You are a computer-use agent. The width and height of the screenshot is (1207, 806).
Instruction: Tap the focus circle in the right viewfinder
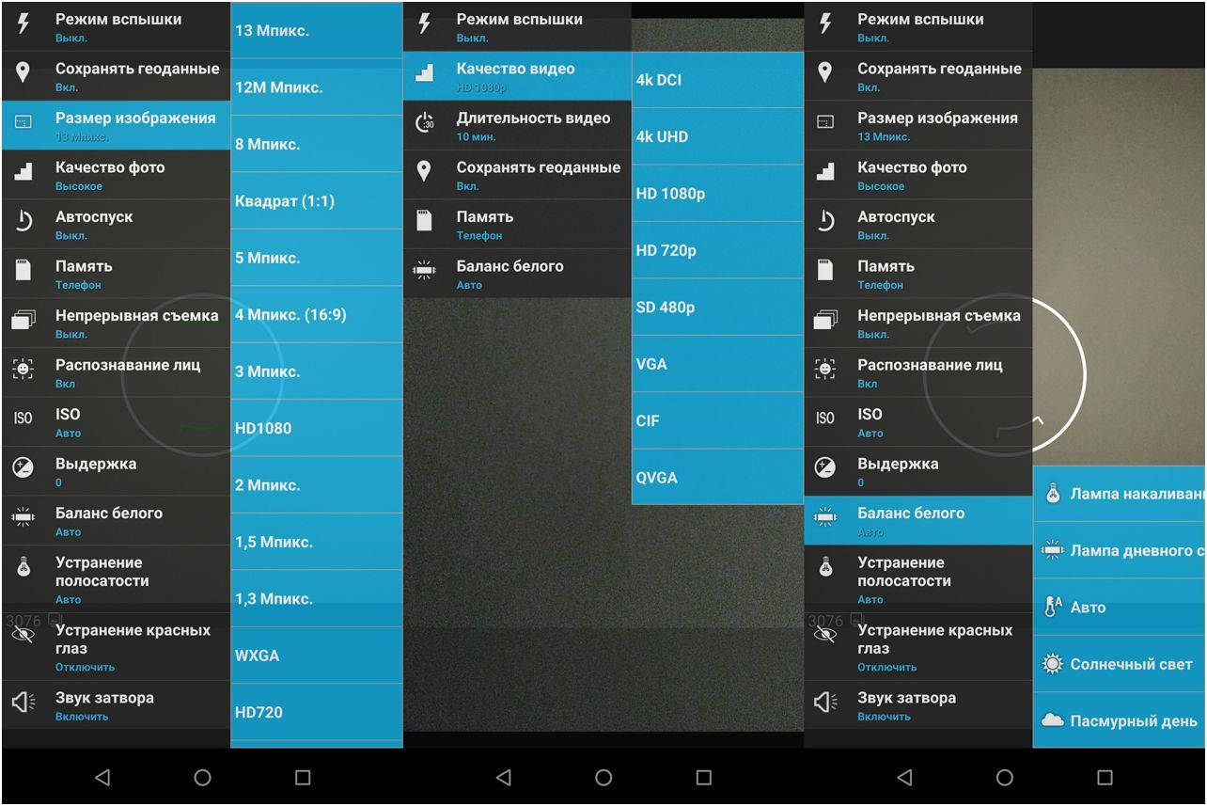[1004, 374]
